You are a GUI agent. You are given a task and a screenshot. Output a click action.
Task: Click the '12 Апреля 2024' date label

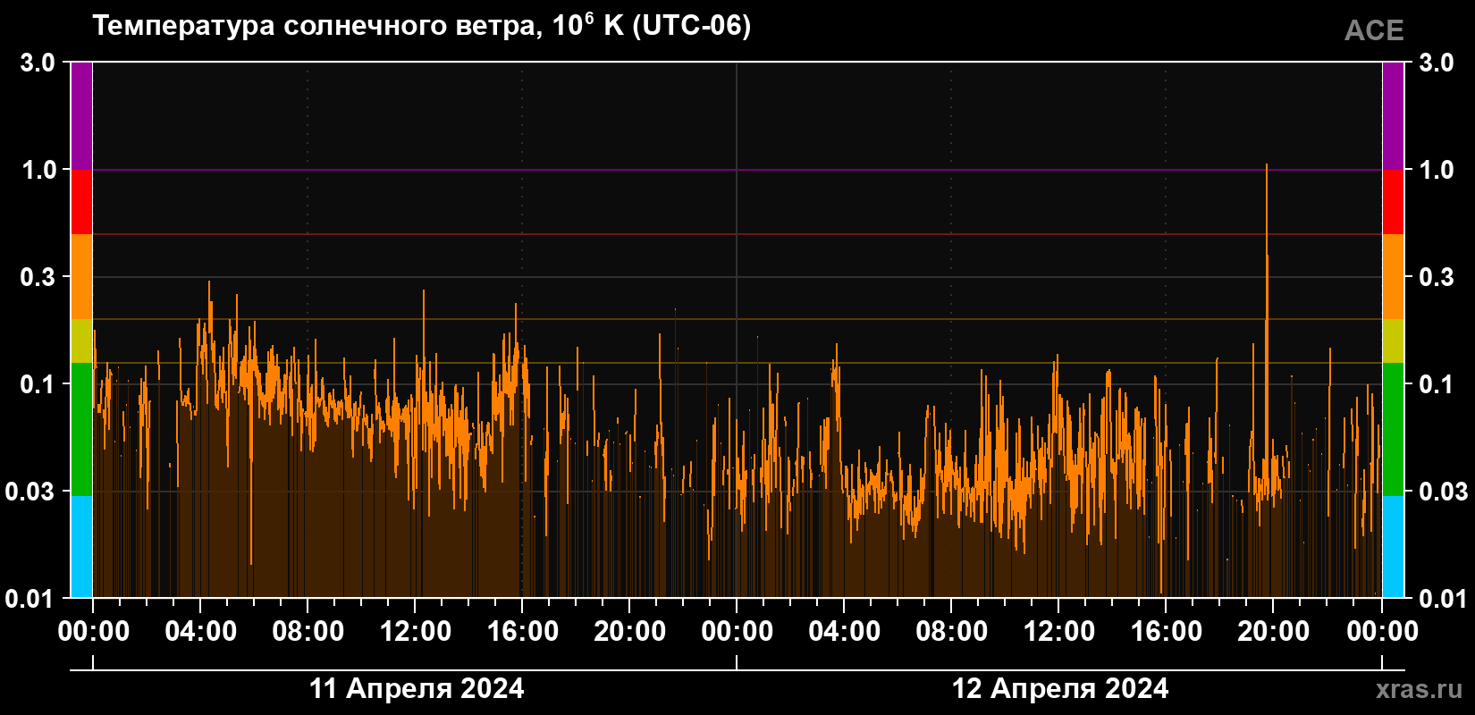tap(1060, 688)
